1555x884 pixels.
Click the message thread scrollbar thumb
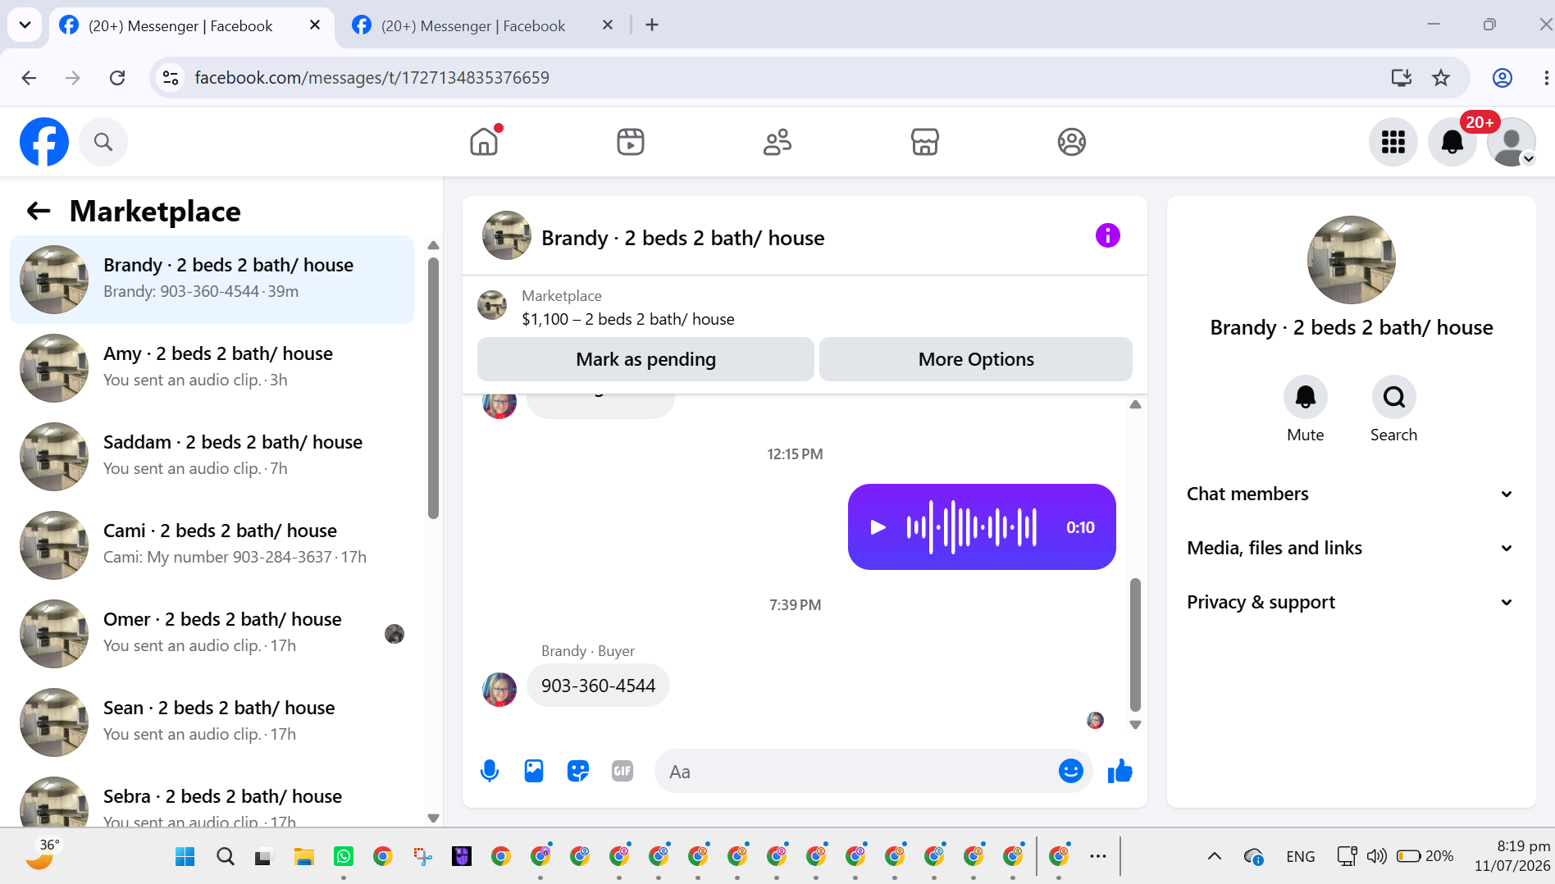click(x=1135, y=645)
